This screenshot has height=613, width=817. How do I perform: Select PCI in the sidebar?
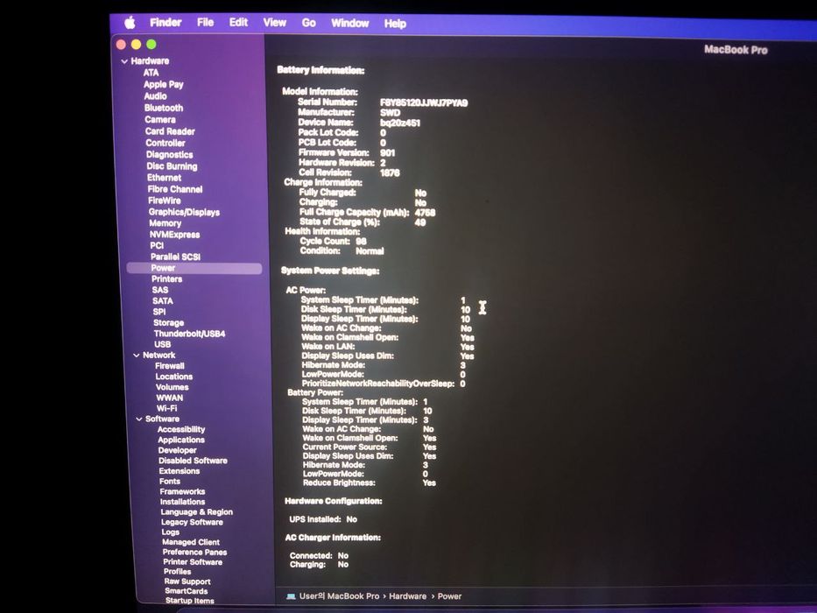(157, 245)
